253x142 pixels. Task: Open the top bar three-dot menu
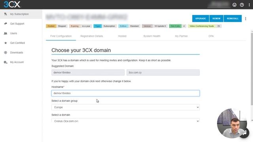(249, 5)
